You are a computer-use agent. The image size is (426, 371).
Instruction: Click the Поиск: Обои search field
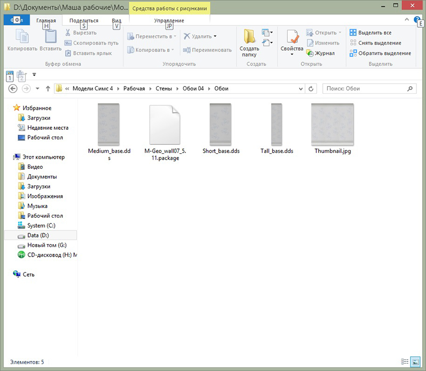367,88
